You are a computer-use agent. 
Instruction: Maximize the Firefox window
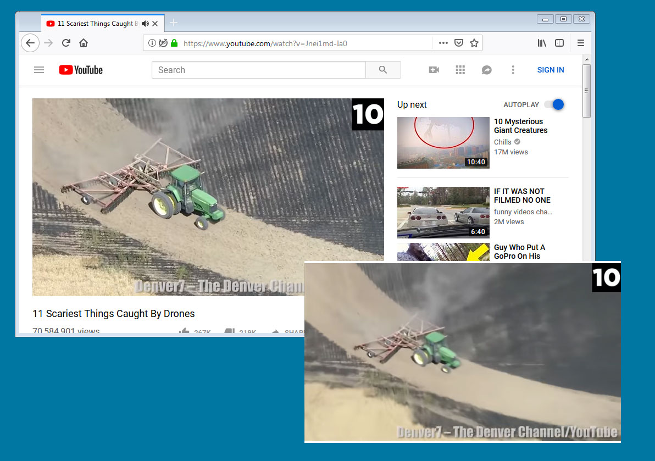click(x=563, y=19)
